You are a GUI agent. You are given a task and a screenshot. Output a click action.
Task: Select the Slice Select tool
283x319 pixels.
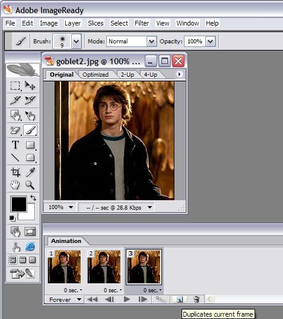tap(30, 100)
